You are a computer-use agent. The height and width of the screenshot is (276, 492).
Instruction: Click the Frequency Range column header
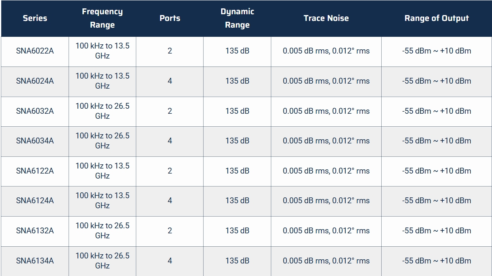click(102, 18)
